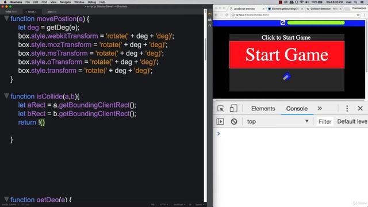Viewport: 368px width, 207px height.
Task: Click the white slashed box icon in game header
Action: tap(283, 22)
